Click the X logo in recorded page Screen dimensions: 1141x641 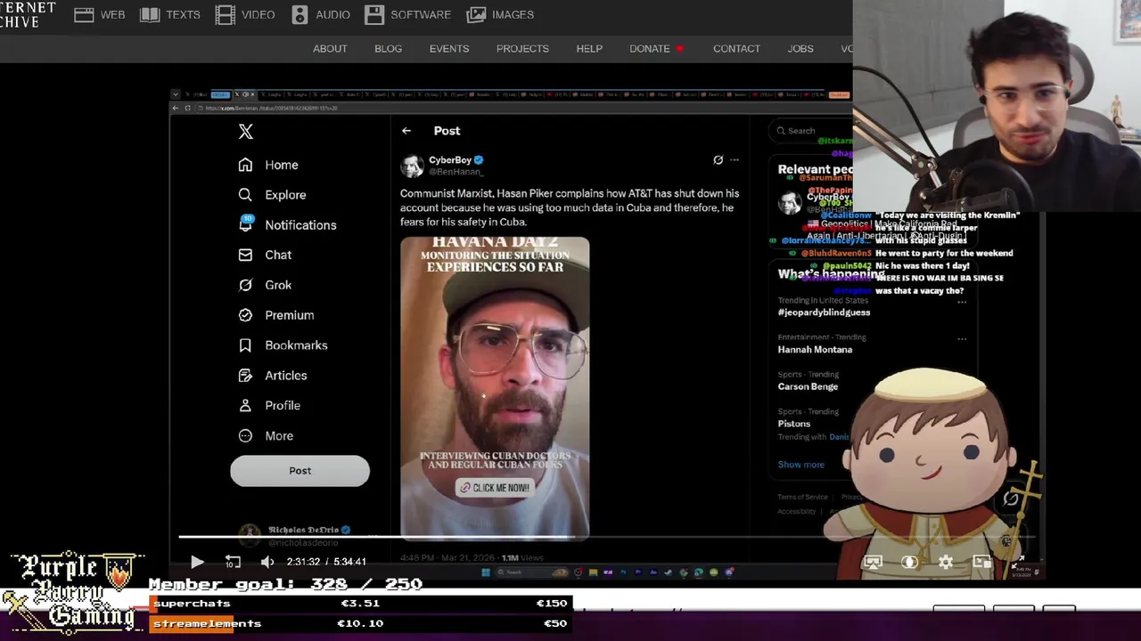[x=246, y=132]
